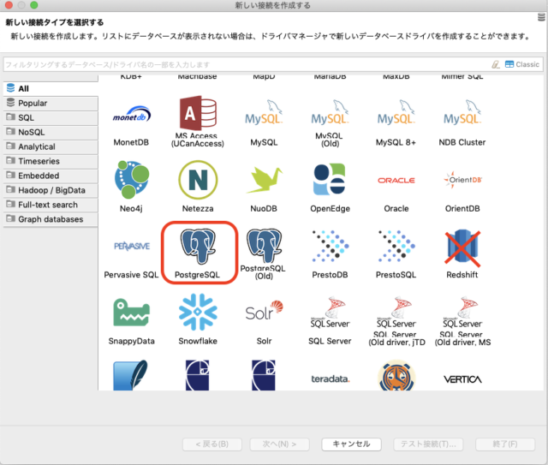The image size is (548, 465).
Task: Select the Neo4j database icon
Action: [131, 180]
